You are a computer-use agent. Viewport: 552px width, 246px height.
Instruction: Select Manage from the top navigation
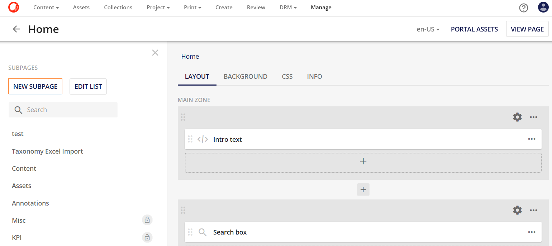tap(321, 7)
